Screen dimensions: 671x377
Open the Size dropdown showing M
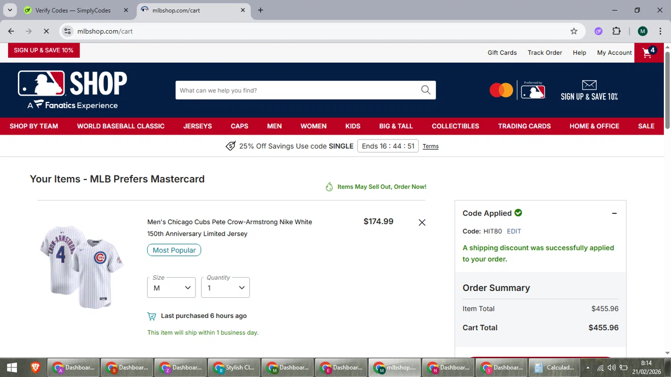[171, 288]
